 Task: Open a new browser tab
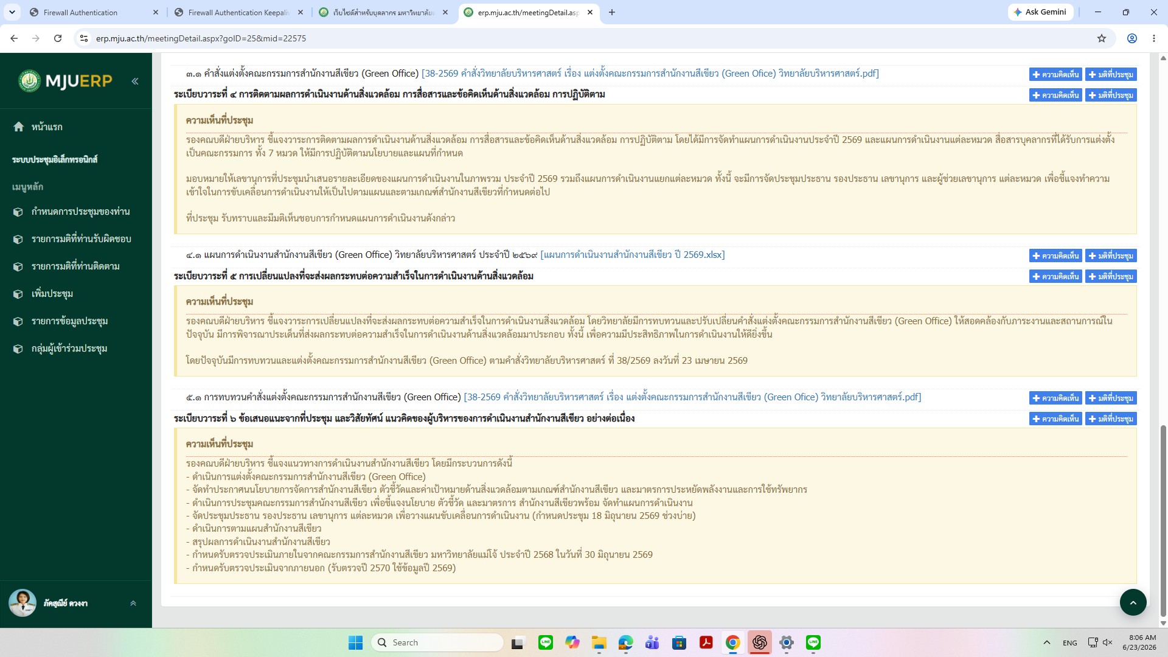pyautogui.click(x=612, y=12)
